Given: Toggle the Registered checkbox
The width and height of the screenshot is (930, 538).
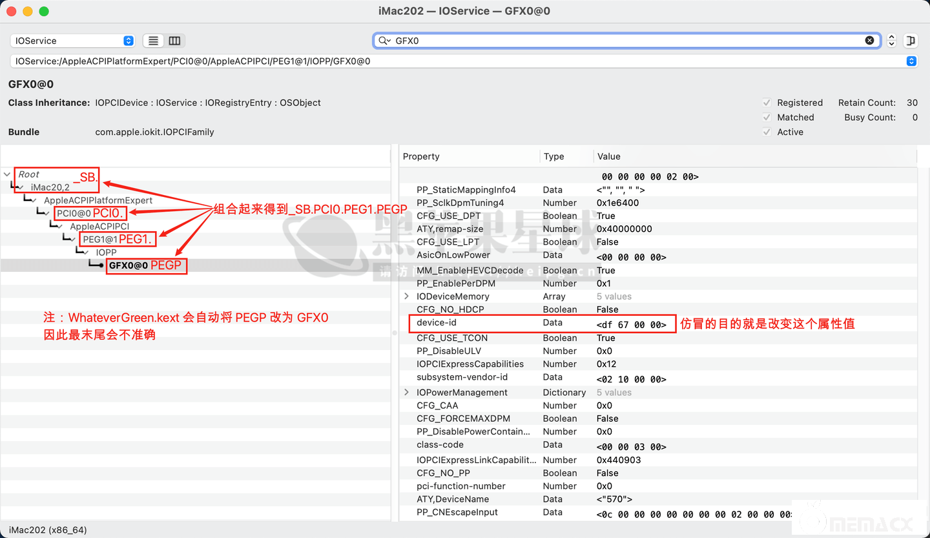Looking at the screenshot, I should 767,103.
